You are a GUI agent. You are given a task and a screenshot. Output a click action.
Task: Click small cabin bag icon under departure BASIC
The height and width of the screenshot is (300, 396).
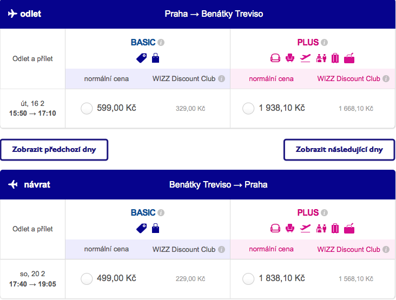point(156,58)
